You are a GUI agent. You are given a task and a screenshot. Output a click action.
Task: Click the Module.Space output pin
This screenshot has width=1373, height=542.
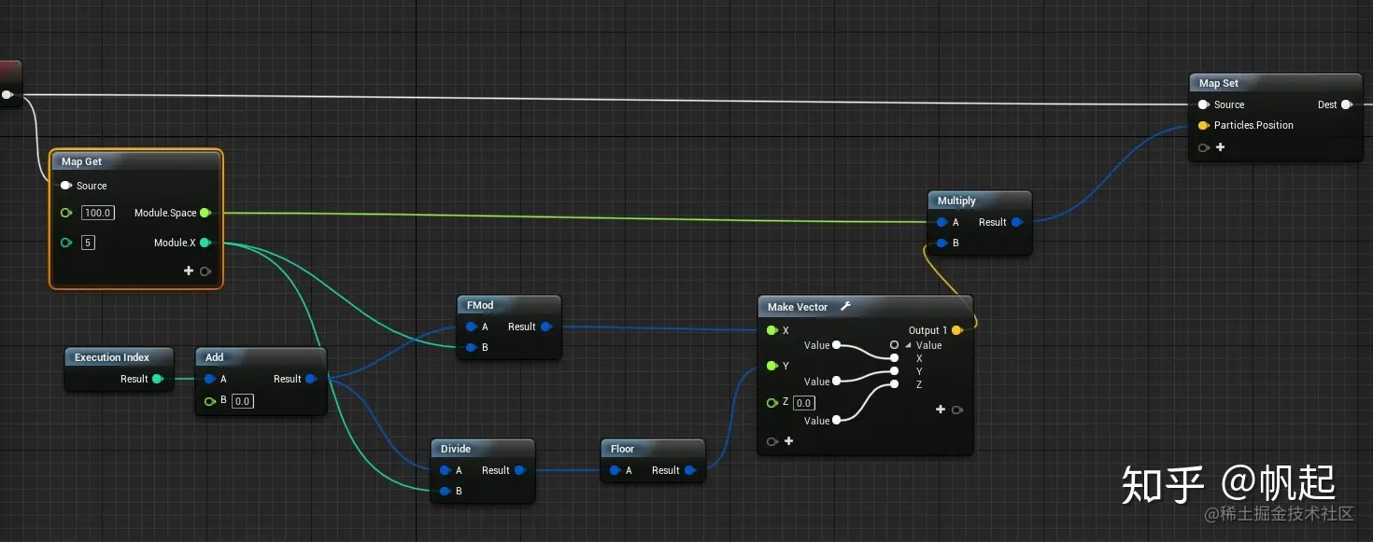click(205, 213)
